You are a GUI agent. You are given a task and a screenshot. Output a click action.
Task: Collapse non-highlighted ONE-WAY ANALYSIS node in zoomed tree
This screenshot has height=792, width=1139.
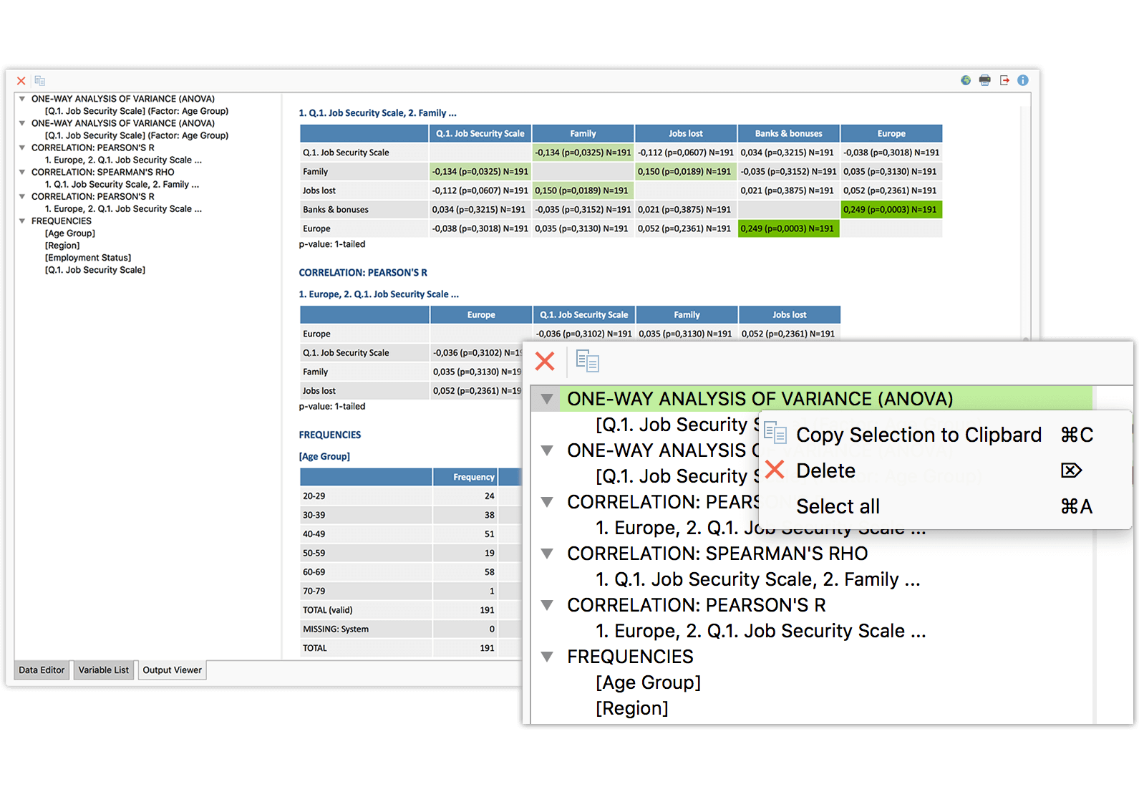(547, 450)
